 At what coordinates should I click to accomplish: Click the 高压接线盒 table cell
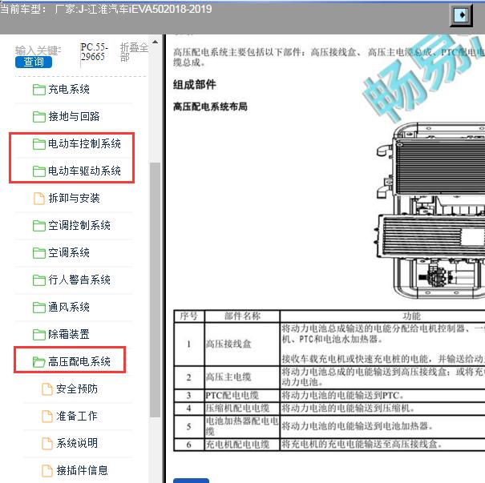(242, 344)
